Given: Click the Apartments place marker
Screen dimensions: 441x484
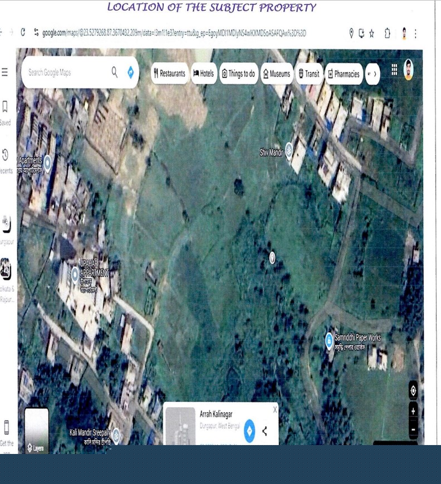Looking at the screenshot, I should click(47, 162).
